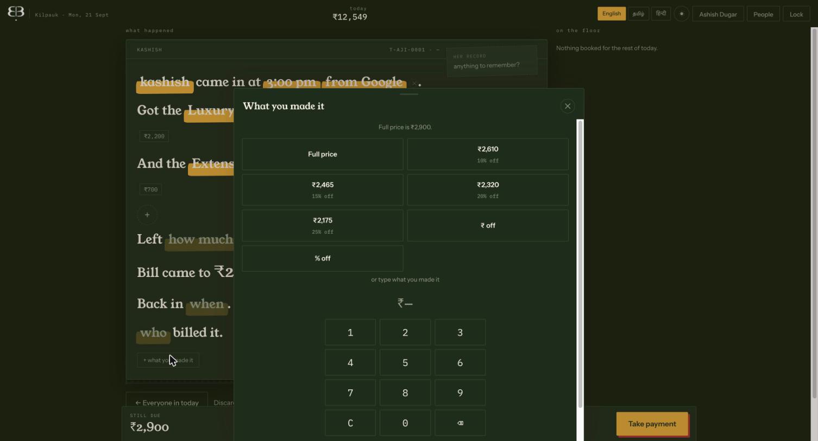Open the People section
818x441 pixels.
click(x=763, y=14)
